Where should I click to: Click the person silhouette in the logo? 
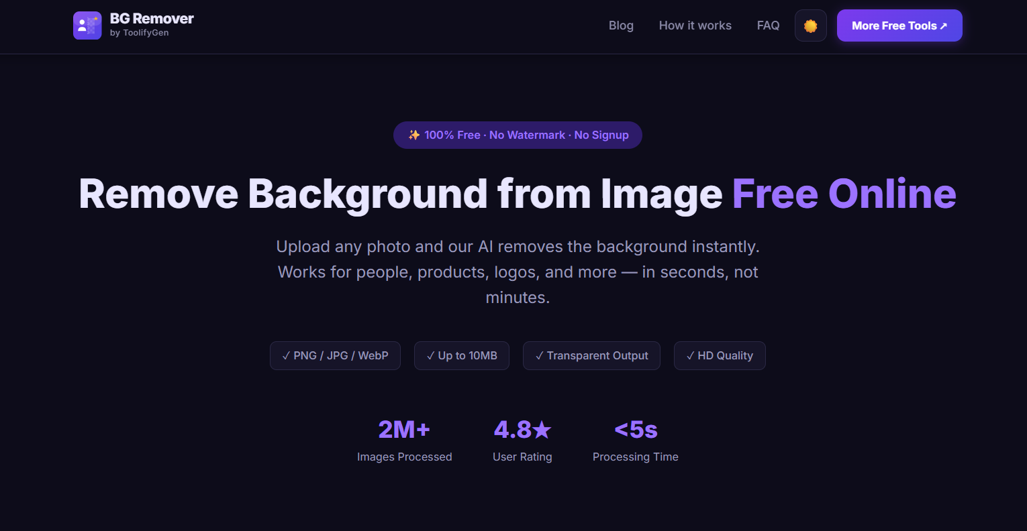[82, 27]
